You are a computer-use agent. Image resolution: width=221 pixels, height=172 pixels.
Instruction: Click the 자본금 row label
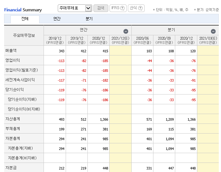coord(11,168)
